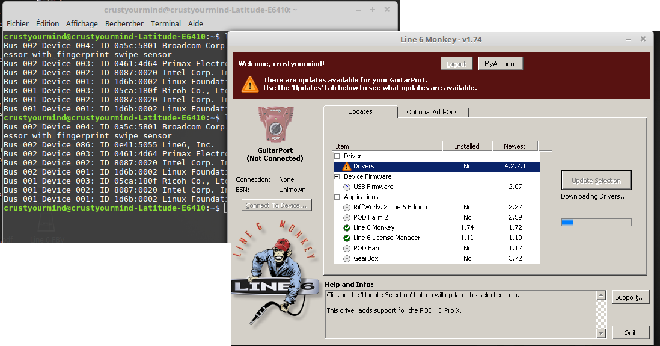Screen dimensions: 660x346
Task: Click the status icon beside GearBox
Action: [347, 258]
